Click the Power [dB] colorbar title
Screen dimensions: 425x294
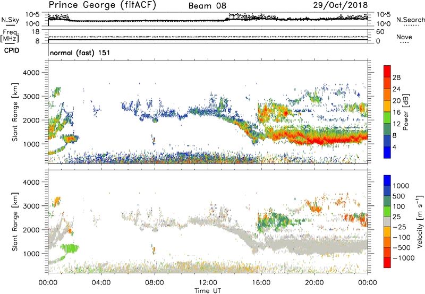pos(405,112)
